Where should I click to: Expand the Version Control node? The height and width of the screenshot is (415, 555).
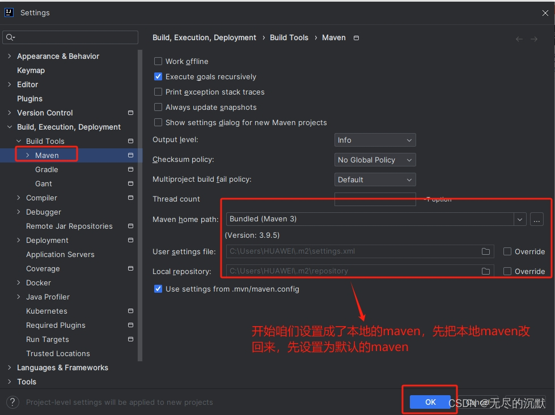(x=10, y=113)
